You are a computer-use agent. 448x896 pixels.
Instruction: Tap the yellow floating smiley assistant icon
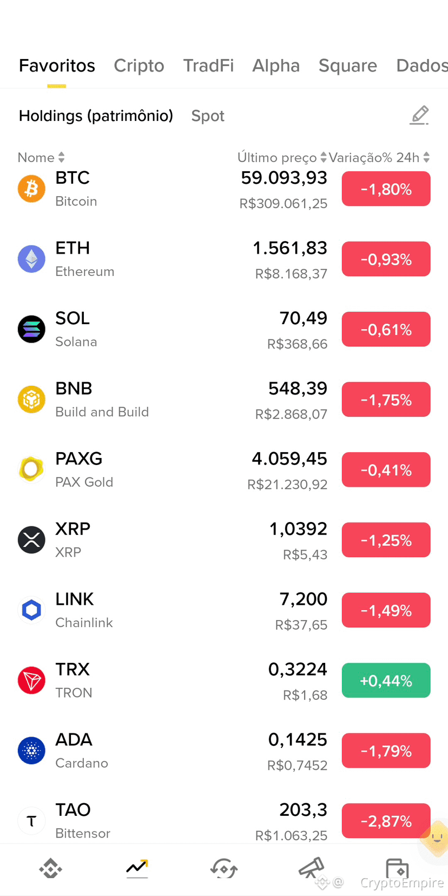[x=436, y=839]
